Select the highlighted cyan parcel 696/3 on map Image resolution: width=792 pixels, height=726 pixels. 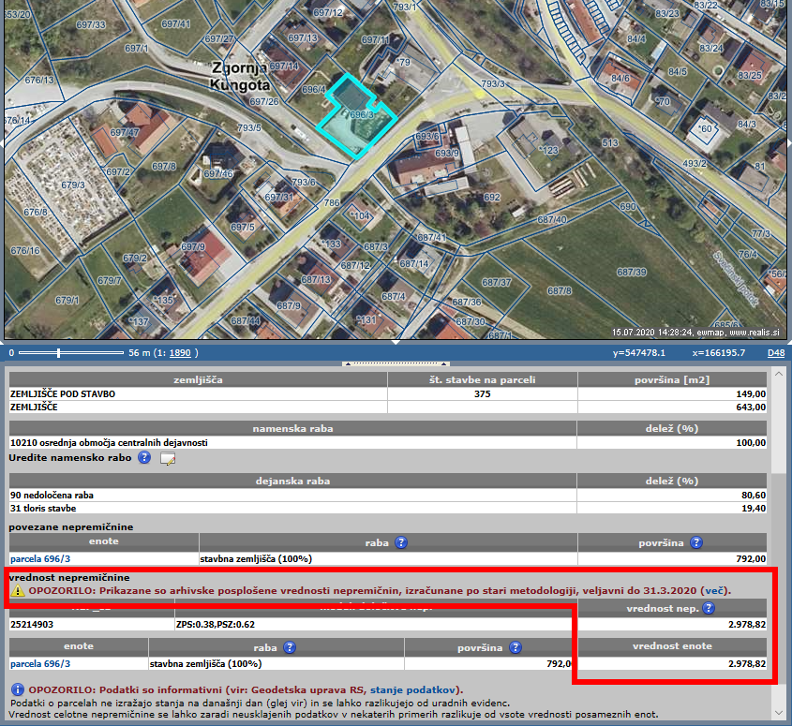pos(354,117)
